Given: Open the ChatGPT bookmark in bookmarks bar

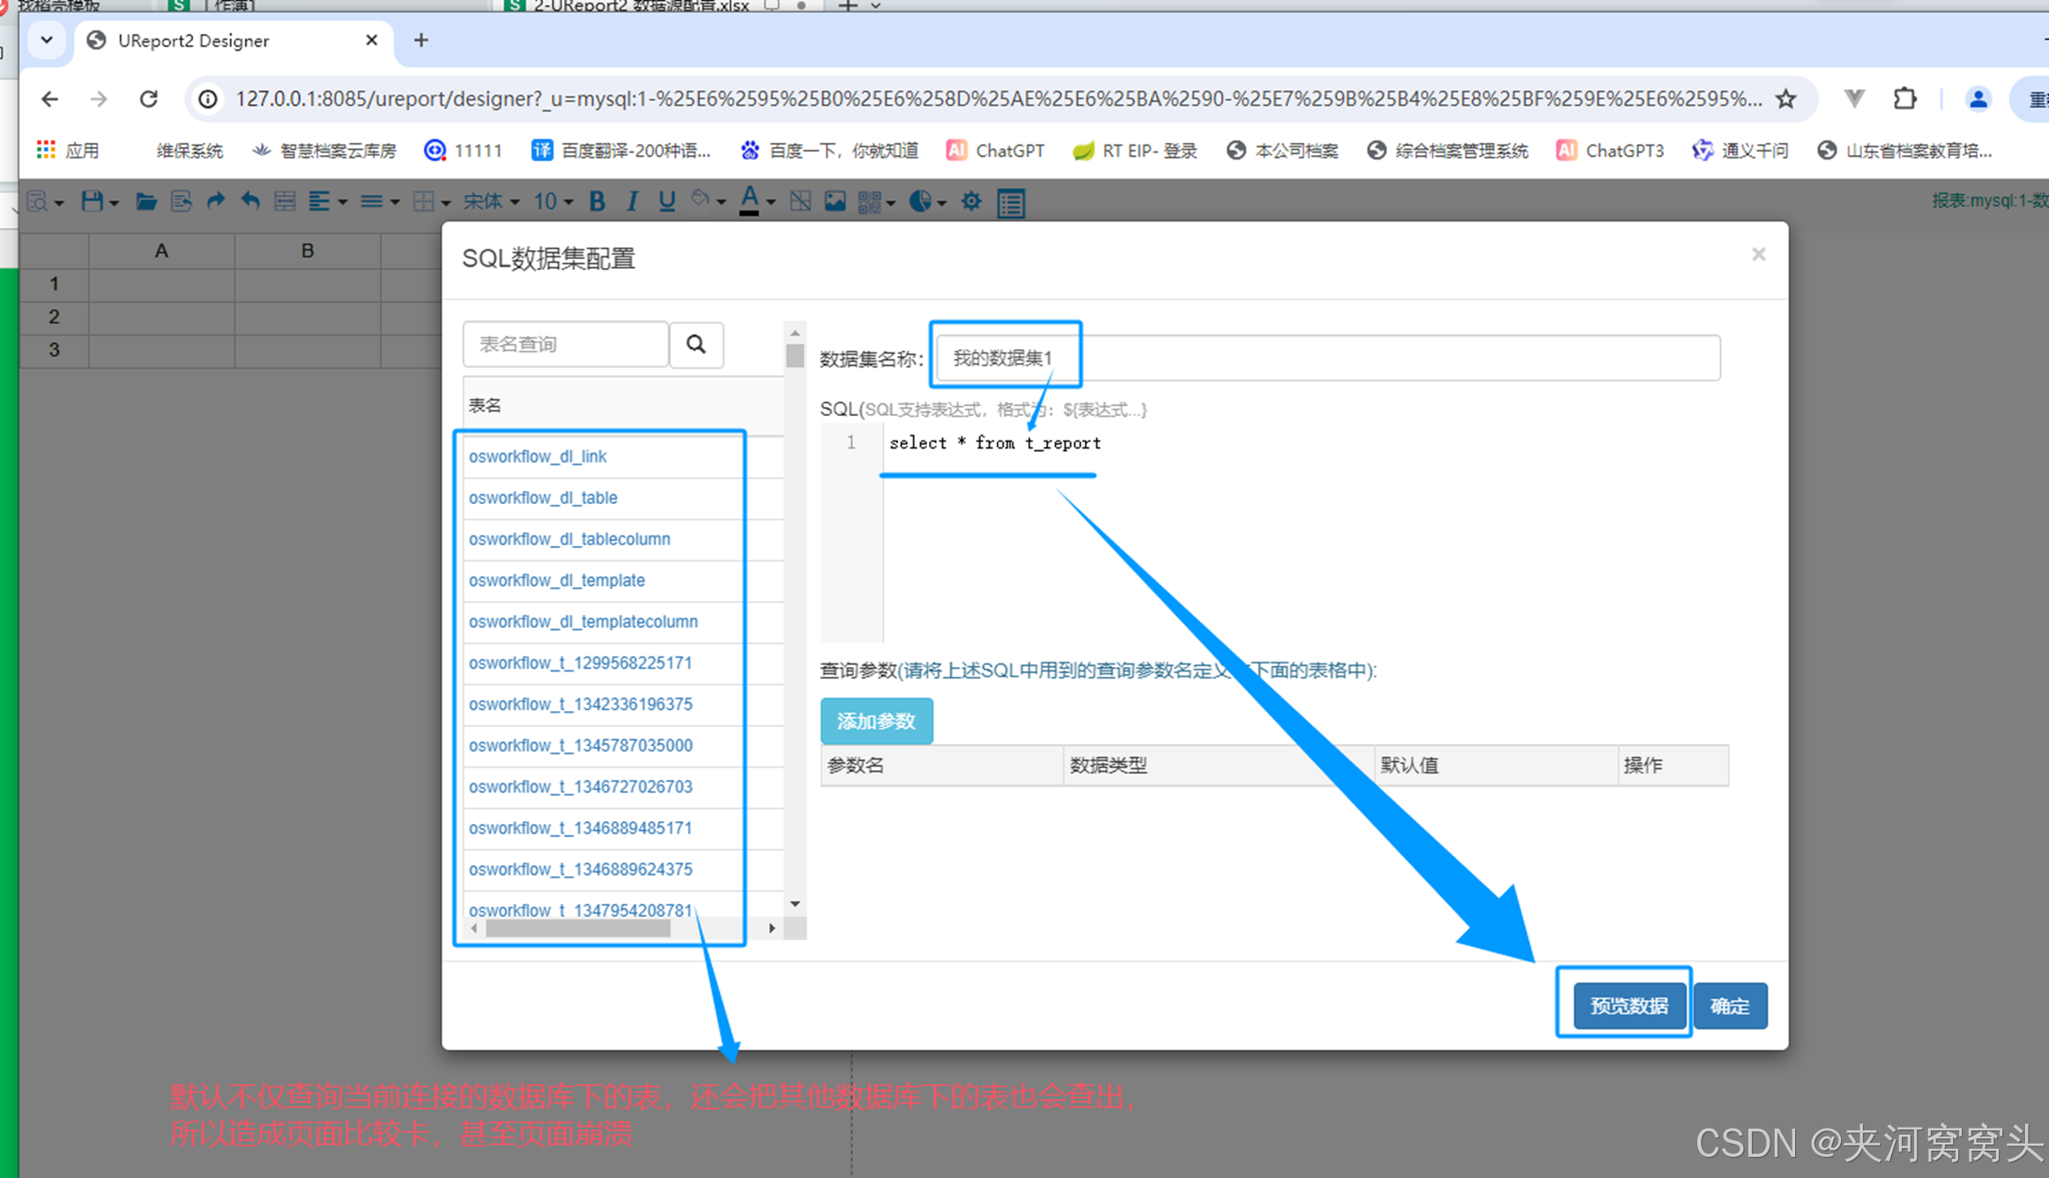Looking at the screenshot, I should pos(995,151).
